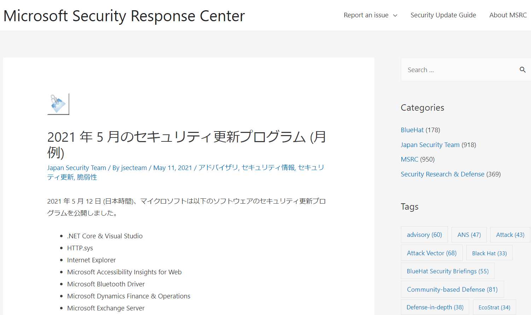The height and width of the screenshot is (315, 531).
Task: Expand the Report an issue dropdown
Action: point(370,15)
